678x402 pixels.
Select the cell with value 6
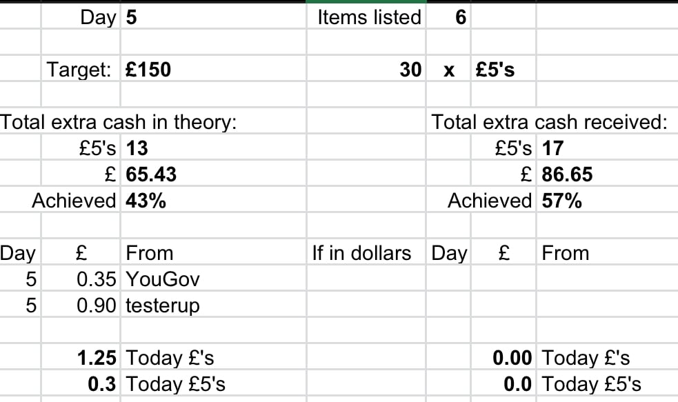coord(460,18)
